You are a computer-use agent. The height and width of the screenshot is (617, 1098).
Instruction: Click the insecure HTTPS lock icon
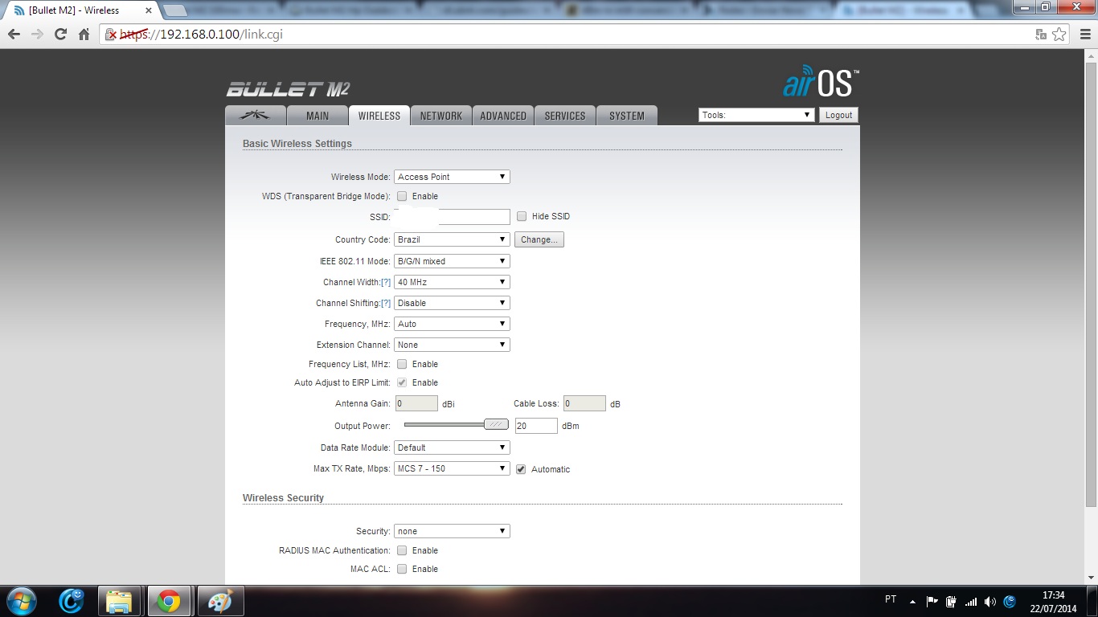pos(113,35)
